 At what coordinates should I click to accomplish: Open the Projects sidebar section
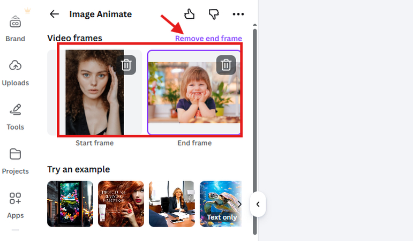click(x=16, y=161)
